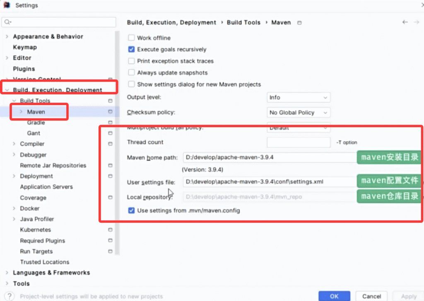Viewport: 424px width, 301px height.
Task: Open the Checksum policy dropdown
Action: [299, 113]
